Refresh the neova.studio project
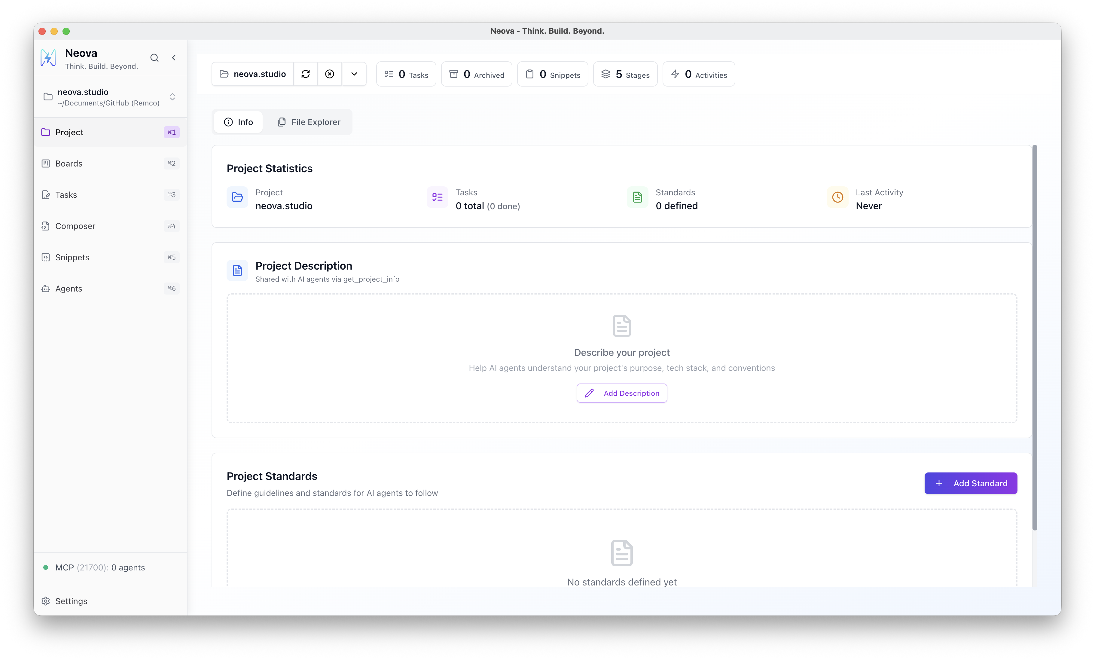1095x660 pixels. coord(306,74)
